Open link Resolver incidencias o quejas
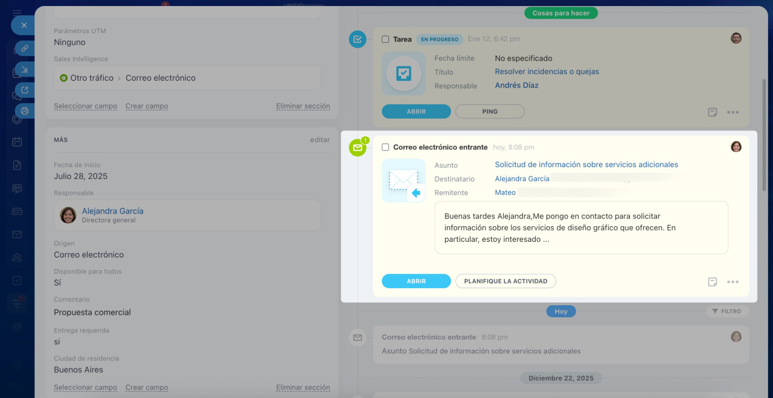The image size is (773, 398). (547, 72)
